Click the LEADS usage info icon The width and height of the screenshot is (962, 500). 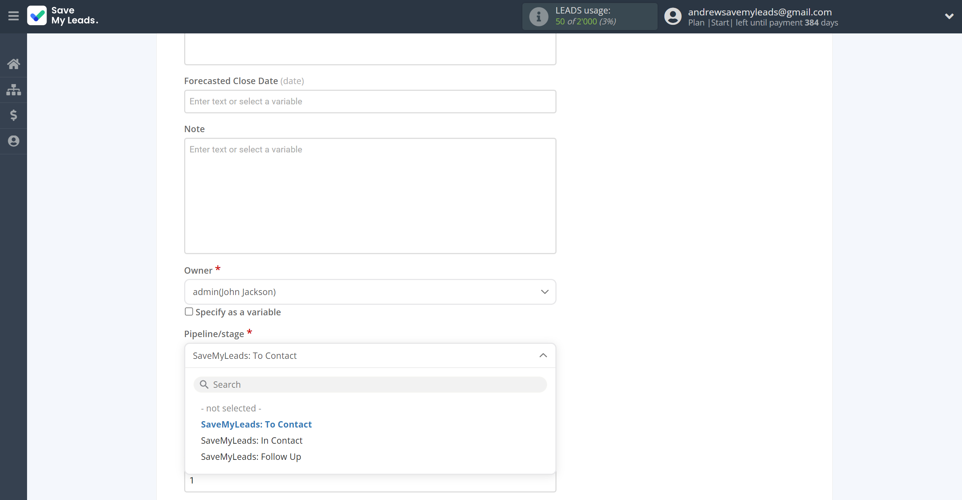click(538, 17)
